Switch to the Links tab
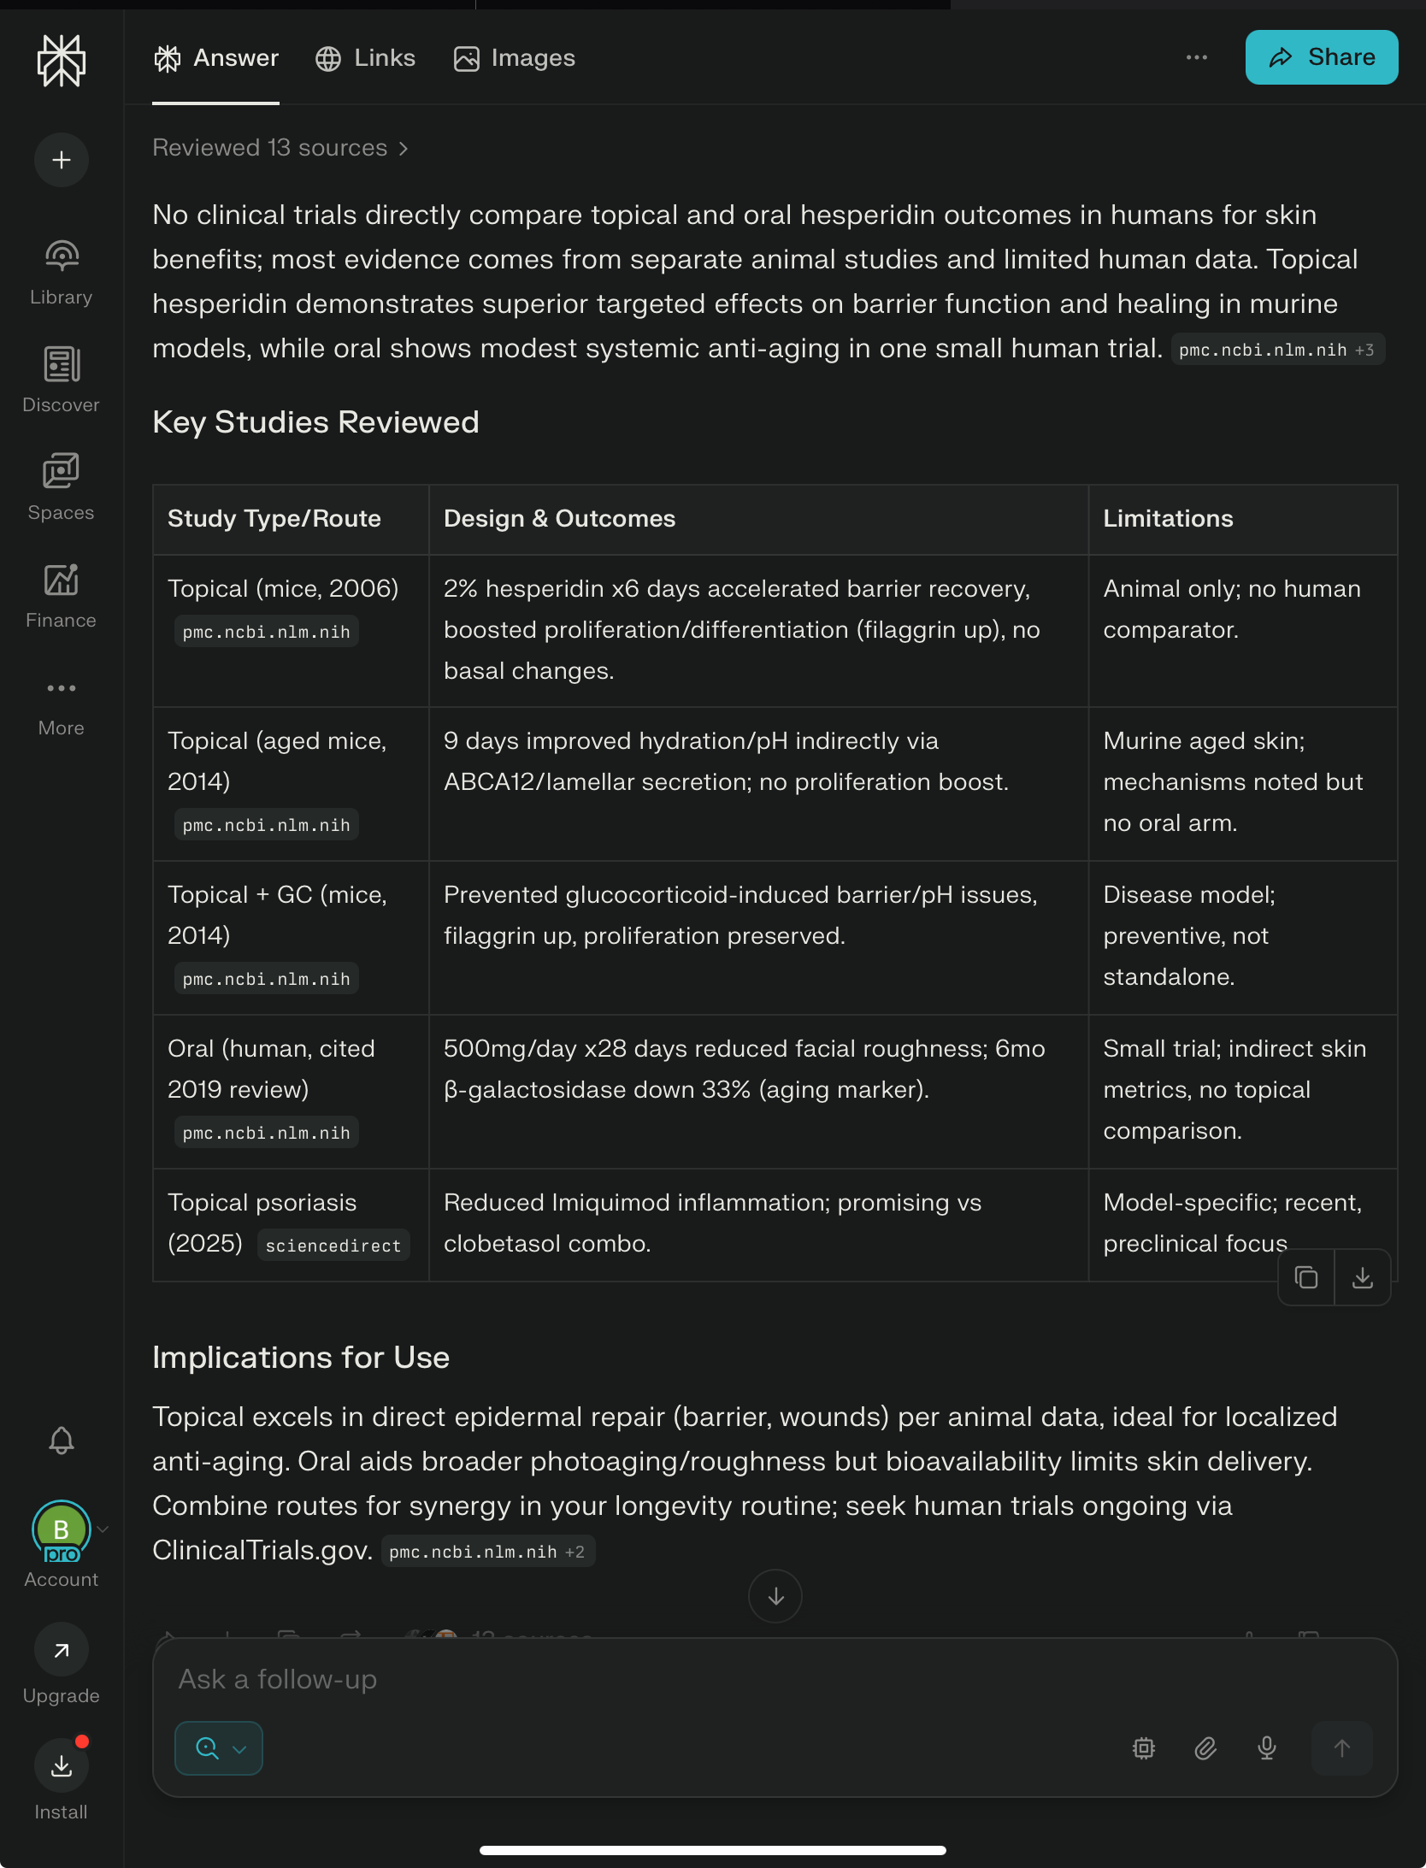1426x1868 pixels. tap(366, 58)
